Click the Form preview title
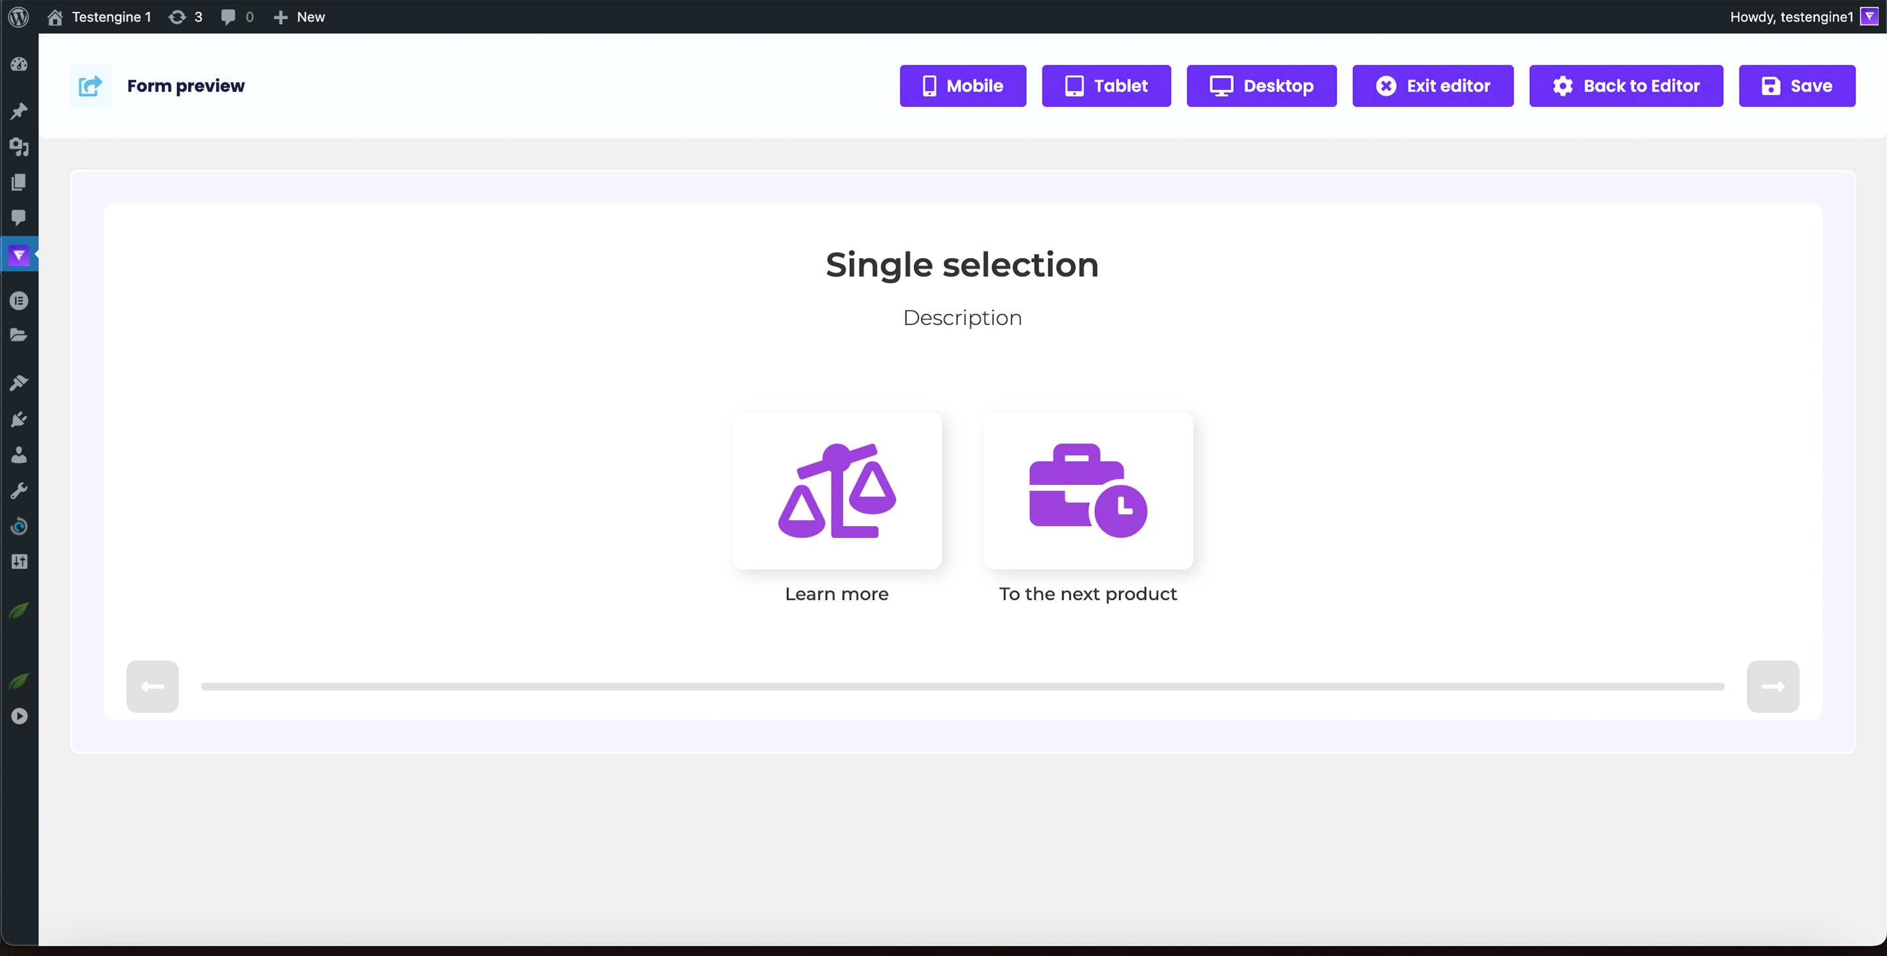1887x956 pixels. pyautogui.click(x=185, y=86)
